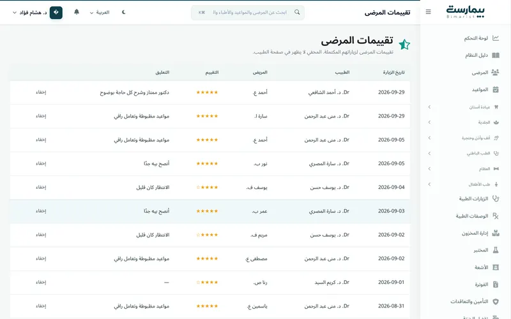The width and height of the screenshot is (511, 319).
Task: Hide the review by ياسمين ع.
Action: tap(41, 306)
